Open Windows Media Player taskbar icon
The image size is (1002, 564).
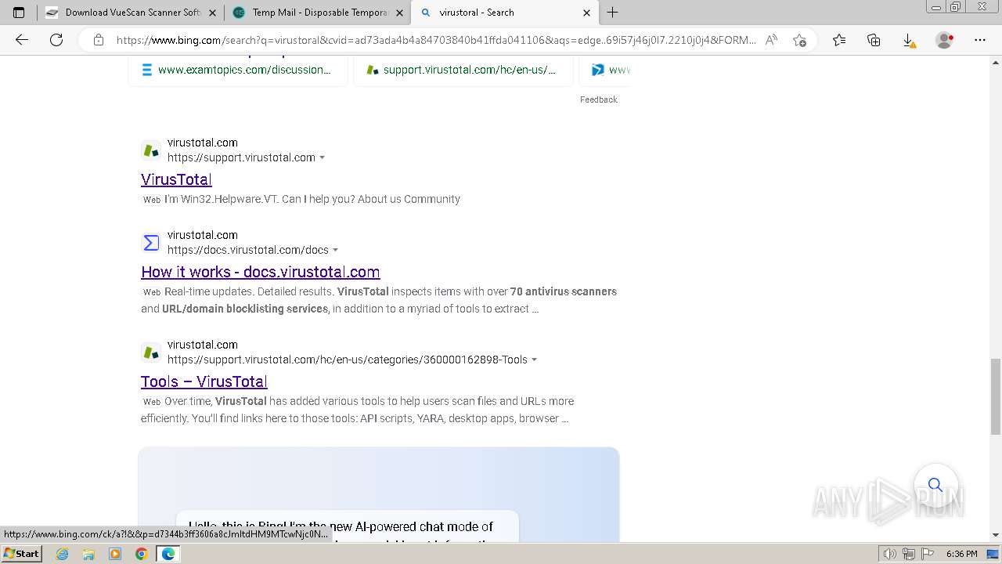pyautogui.click(x=115, y=554)
